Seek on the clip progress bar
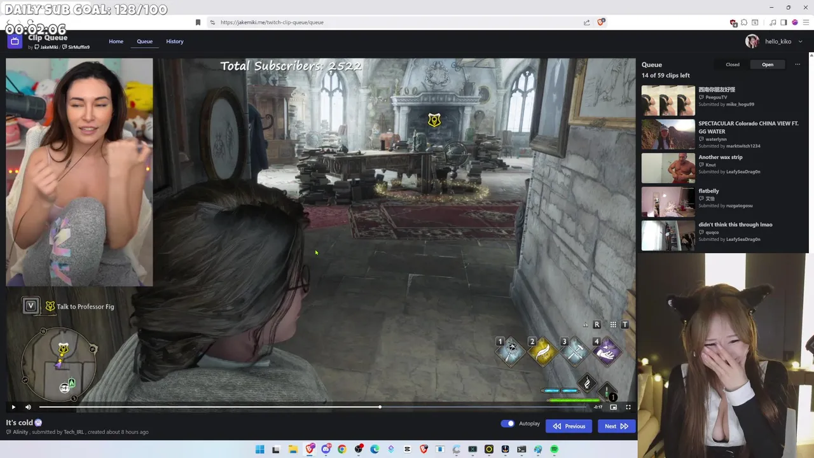 pyautogui.click(x=314, y=407)
